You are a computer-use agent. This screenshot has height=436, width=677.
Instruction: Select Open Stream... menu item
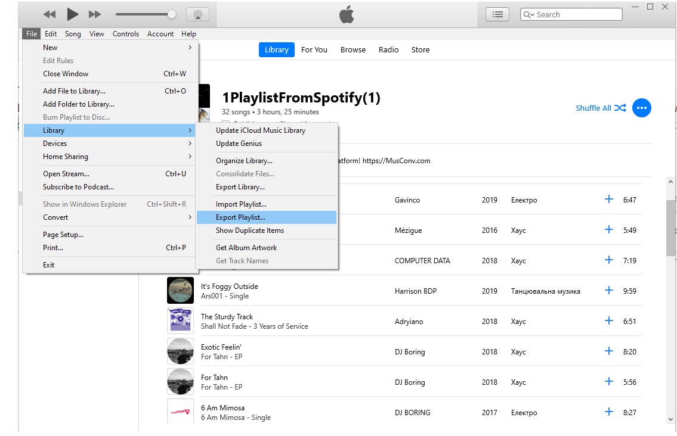pyautogui.click(x=110, y=174)
